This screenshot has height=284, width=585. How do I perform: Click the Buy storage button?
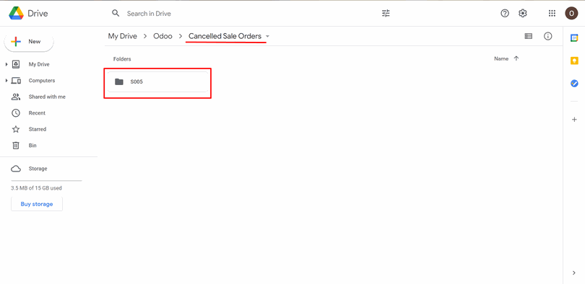click(37, 204)
